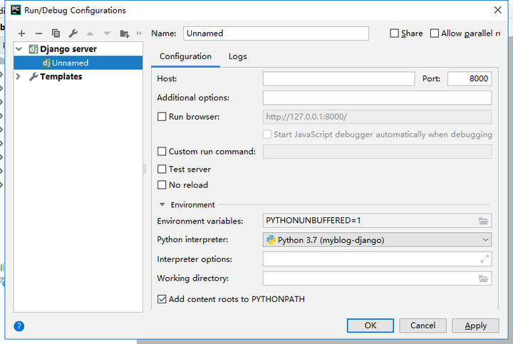513x344 pixels.
Task: Collapse the Environment section
Action: pos(162,204)
